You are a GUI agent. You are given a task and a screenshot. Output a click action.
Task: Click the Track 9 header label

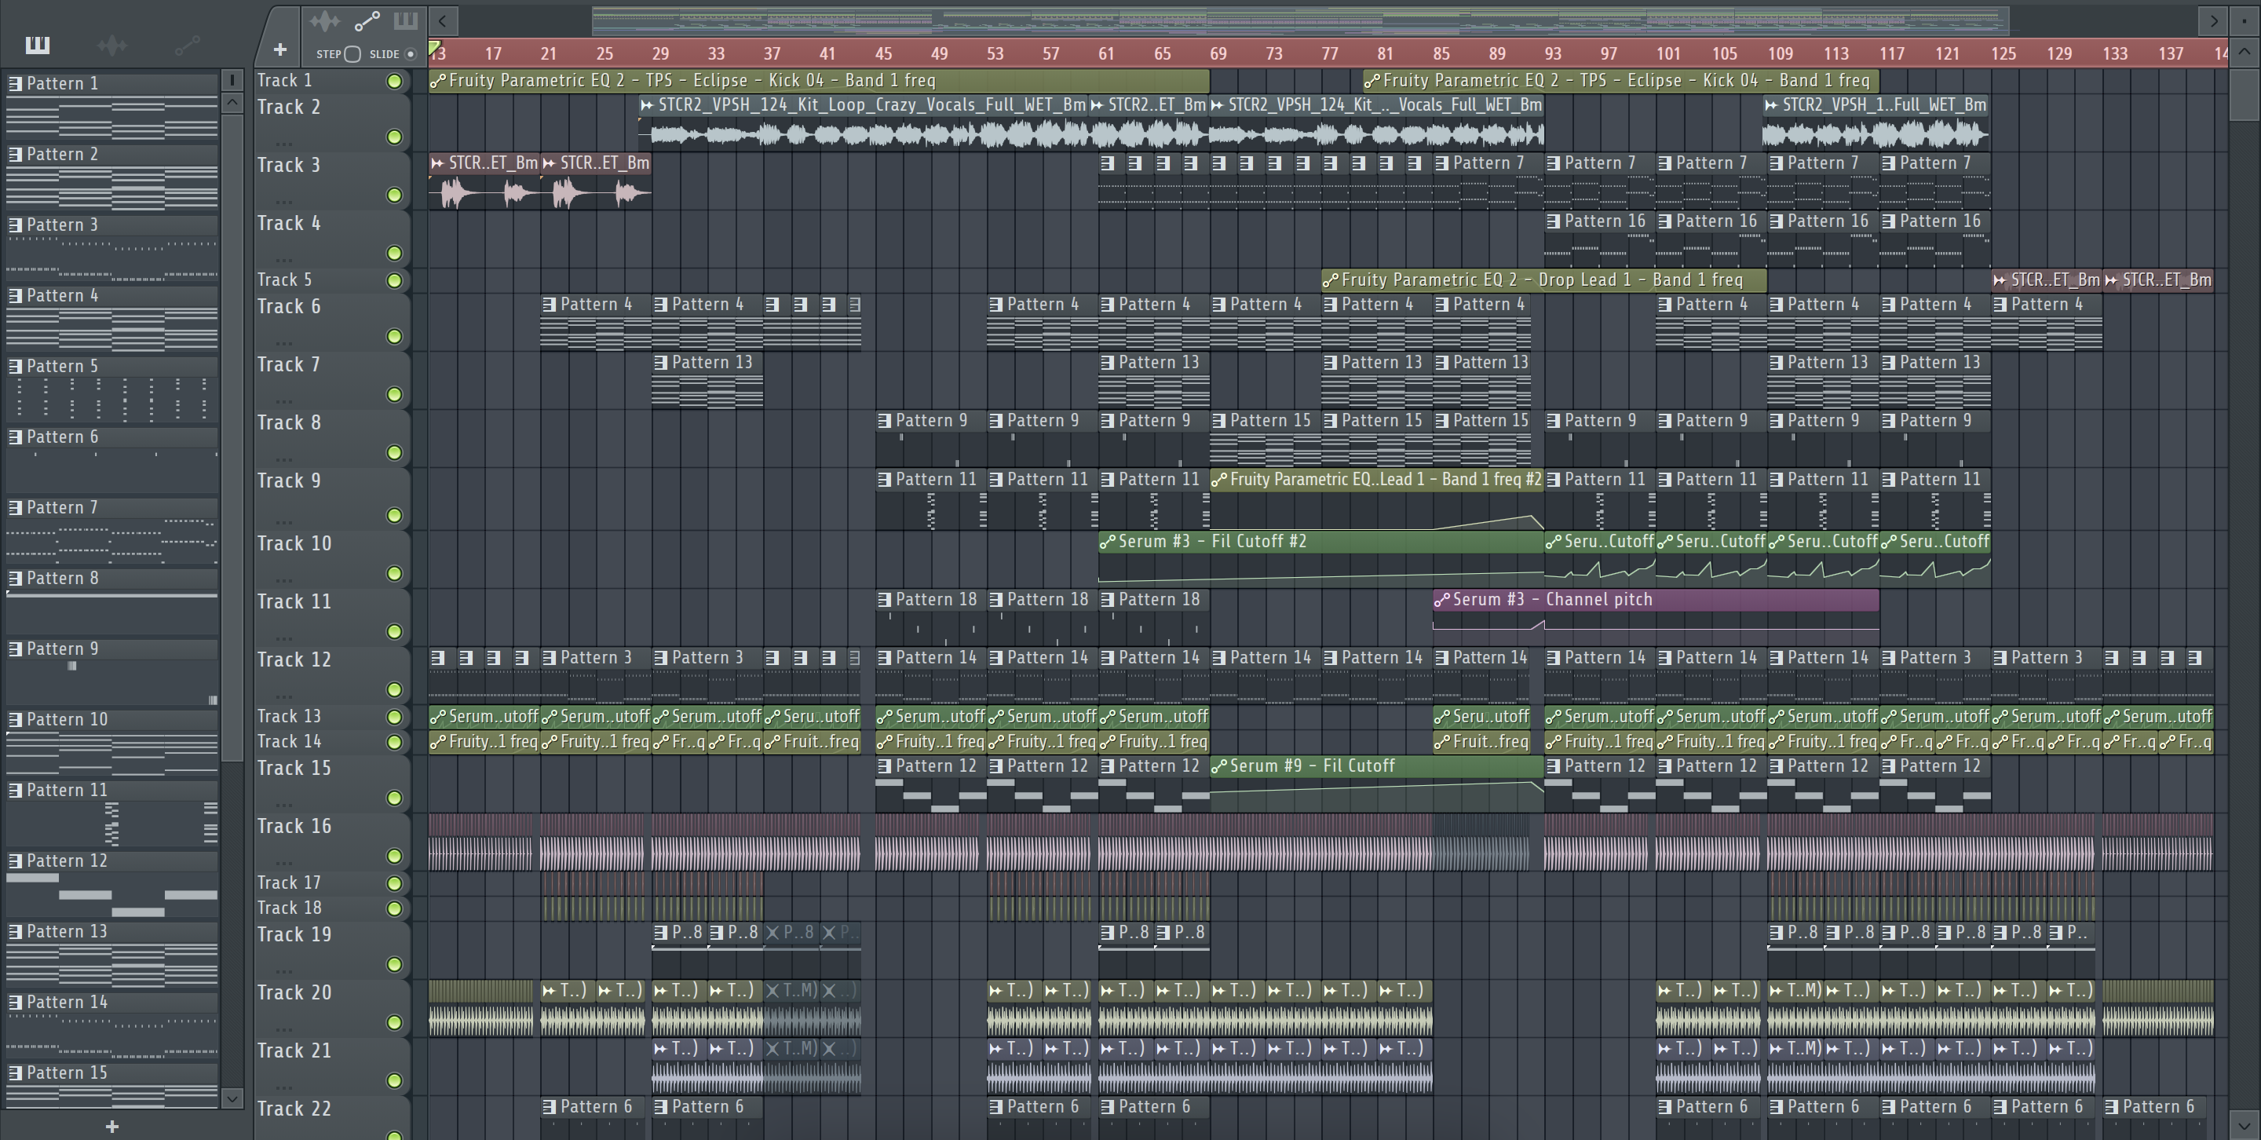[x=288, y=481]
